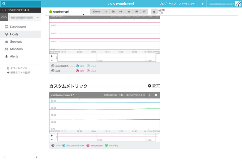Screen dimensions: 242x161
Task: Select the 1Y time range
Action: pyautogui.click(x=144, y=11)
